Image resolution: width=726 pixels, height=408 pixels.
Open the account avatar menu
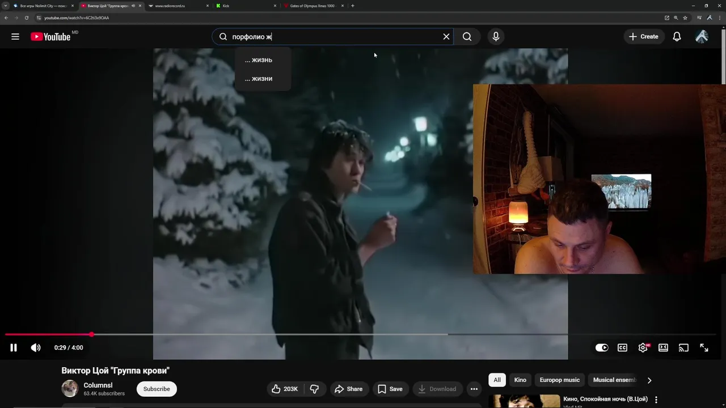702,37
